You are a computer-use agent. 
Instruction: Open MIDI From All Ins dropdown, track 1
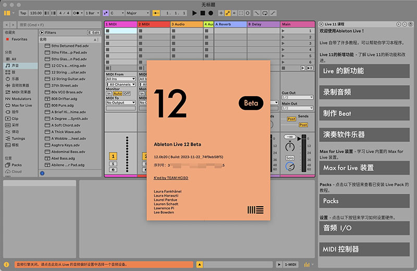coord(120,79)
